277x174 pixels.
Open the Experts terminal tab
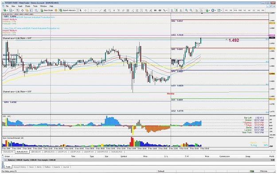click(x=57, y=167)
